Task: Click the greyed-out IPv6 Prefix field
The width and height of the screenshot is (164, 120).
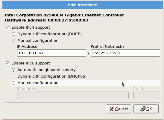Action: pos(147,96)
